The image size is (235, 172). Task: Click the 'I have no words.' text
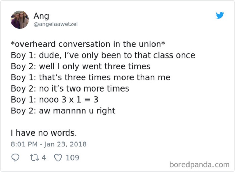click(x=44, y=133)
